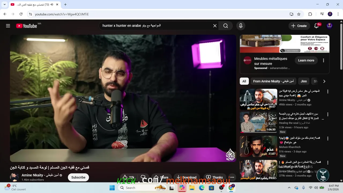Run search with the magnifier button
Viewport: 343px width, 193px height.
226,26
